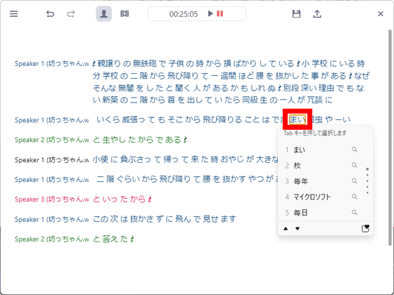Toggle the speaker display icon

click(x=104, y=14)
